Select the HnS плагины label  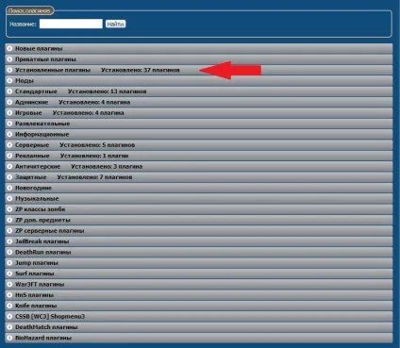[x=34, y=294]
